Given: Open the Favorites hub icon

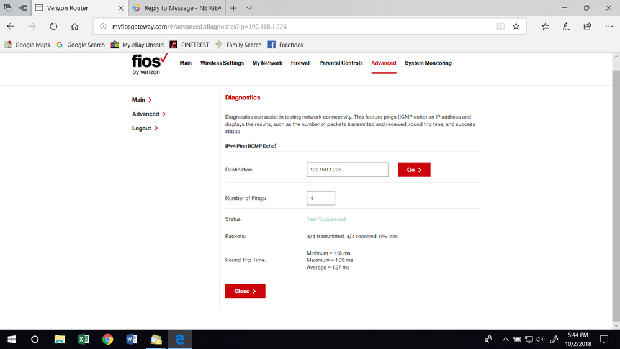Looking at the screenshot, I should [x=546, y=27].
